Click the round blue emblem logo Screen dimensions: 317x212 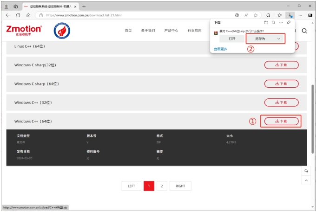(62, 31)
